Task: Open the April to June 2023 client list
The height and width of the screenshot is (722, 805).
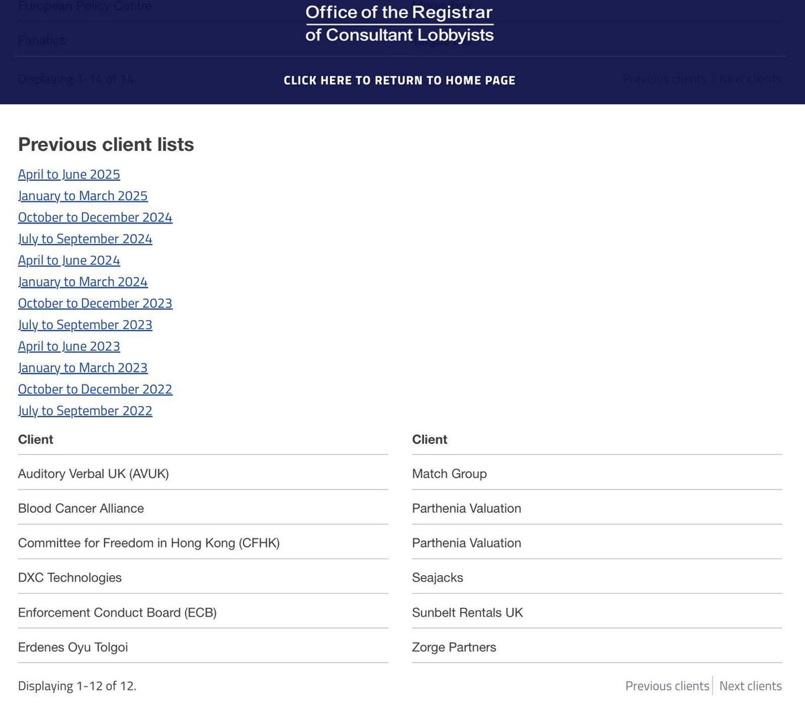Action: 69,346
